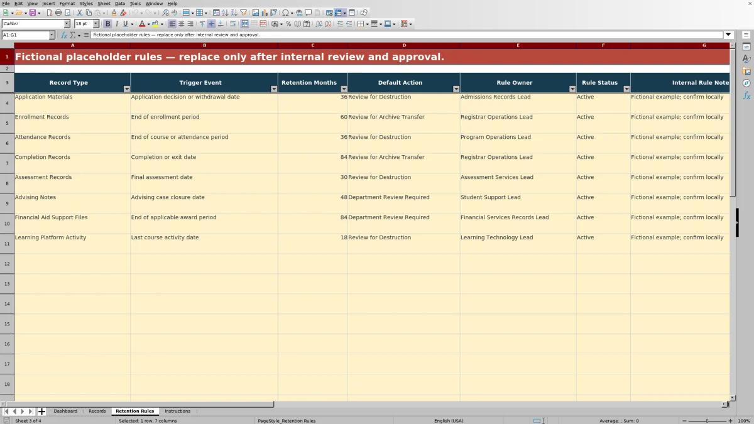Open the Sheet menu
This screenshot has width=754, height=424.
coord(104,3)
